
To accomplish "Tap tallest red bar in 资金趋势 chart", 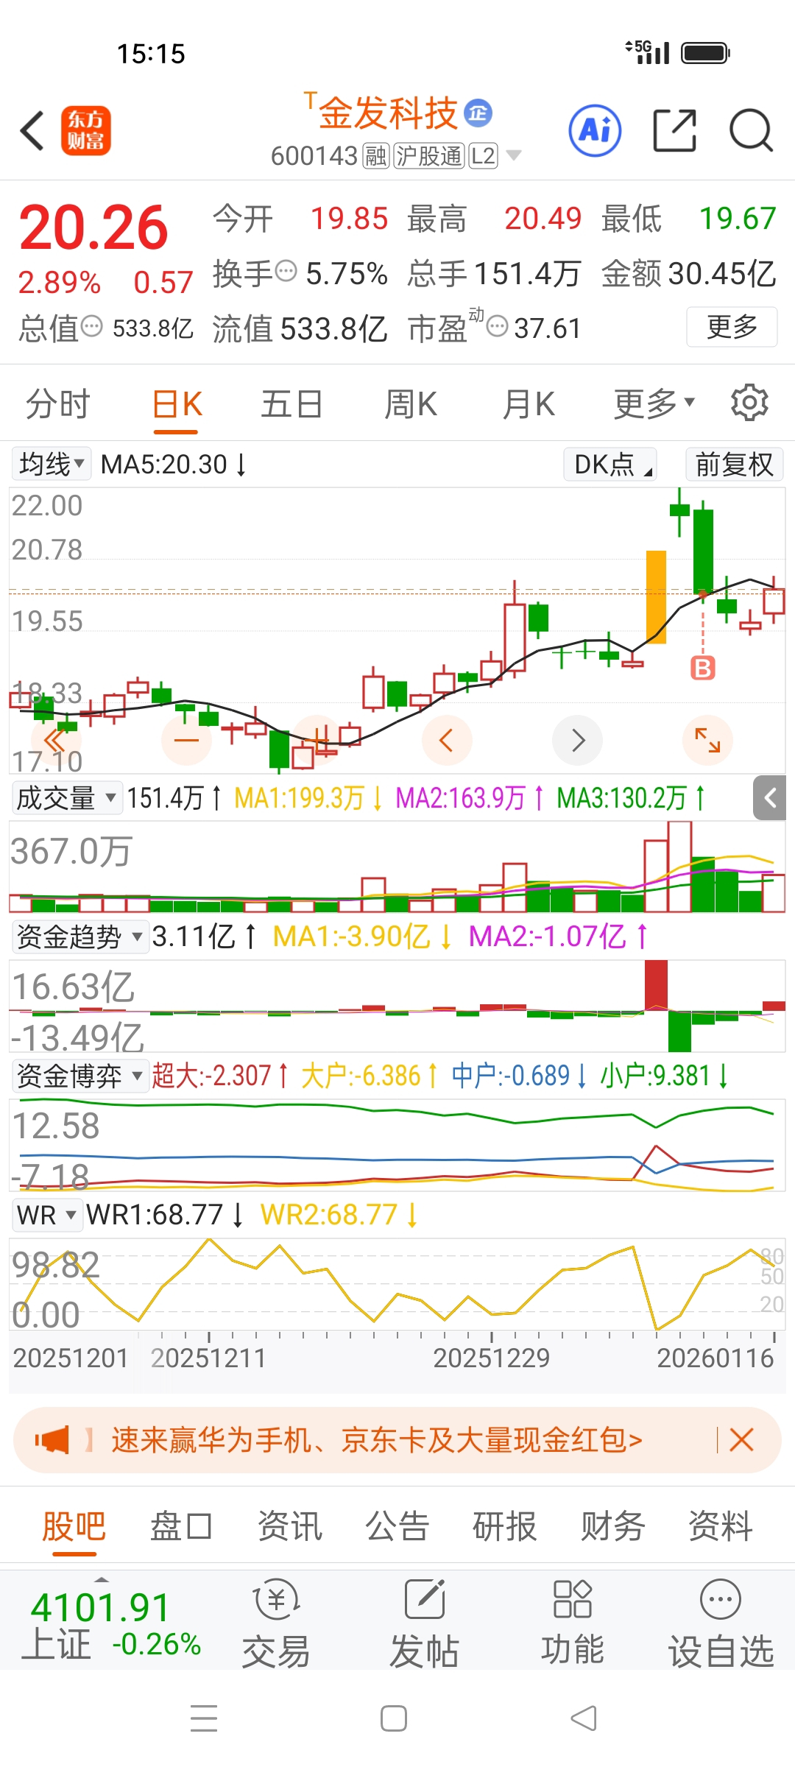I will click(x=656, y=986).
